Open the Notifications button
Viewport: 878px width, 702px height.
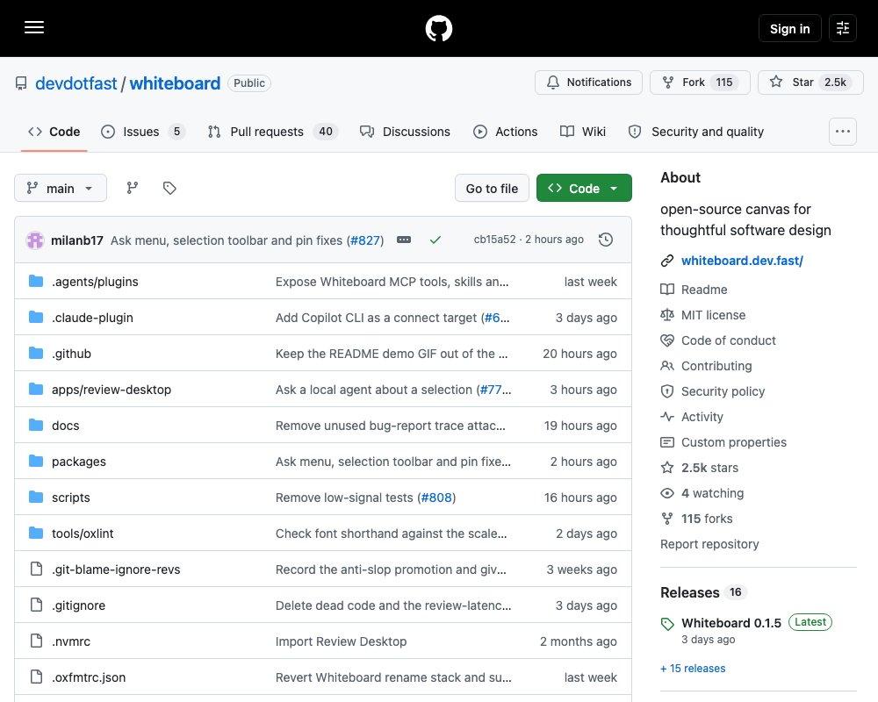click(588, 82)
